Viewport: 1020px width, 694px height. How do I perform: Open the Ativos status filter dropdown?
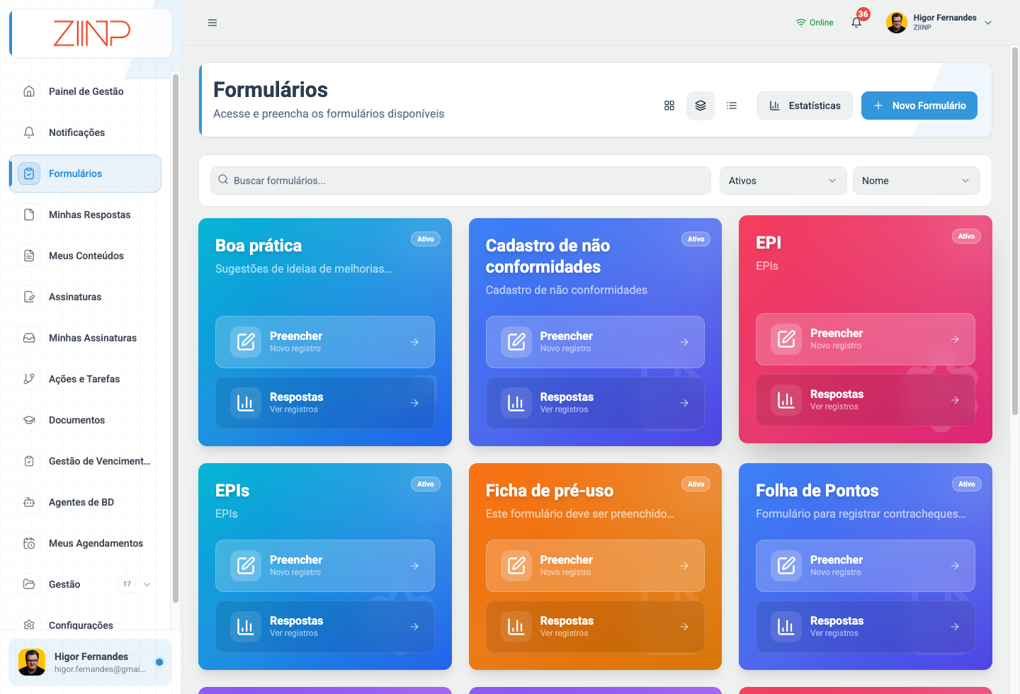tap(783, 181)
